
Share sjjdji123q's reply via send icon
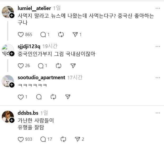click(x=73, y=66)
